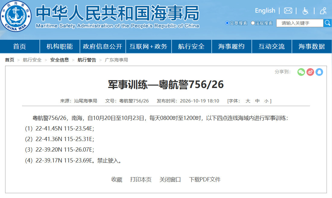This screenshot has width=332, height=198.
Task: Click coordinate line 22-39.20N 115-26.07E
Action: (65, 150)
